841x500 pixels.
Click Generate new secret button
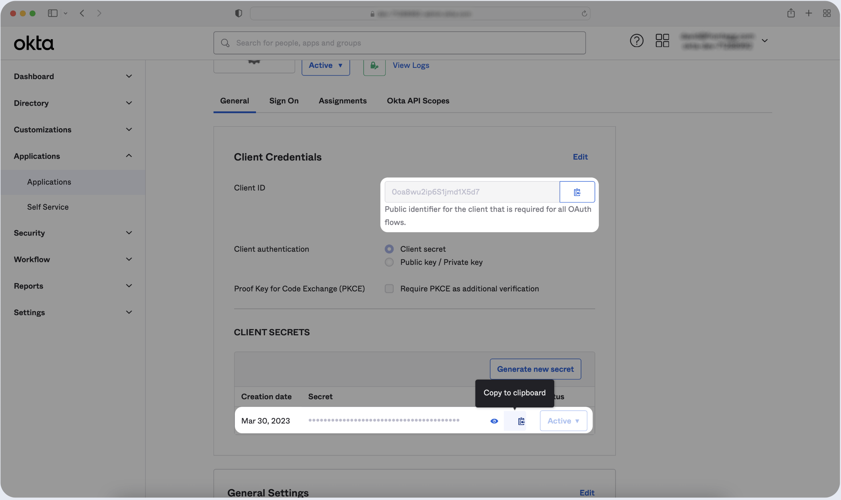535,369
